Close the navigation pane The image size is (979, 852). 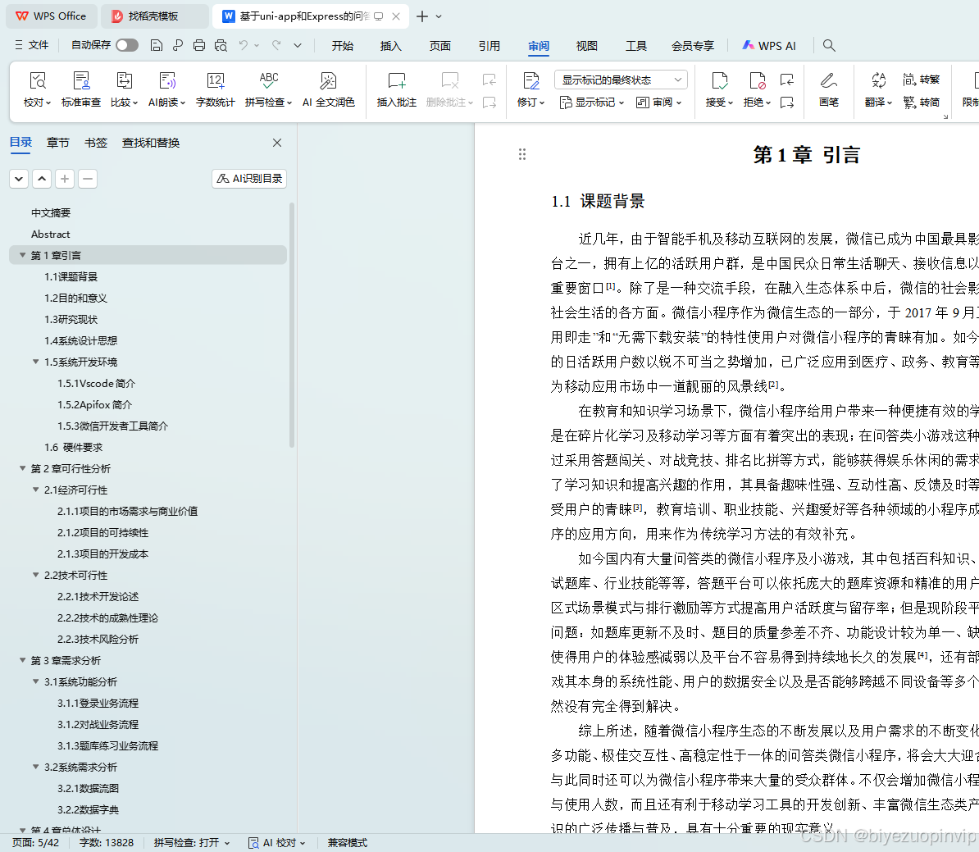pos(277,143)
